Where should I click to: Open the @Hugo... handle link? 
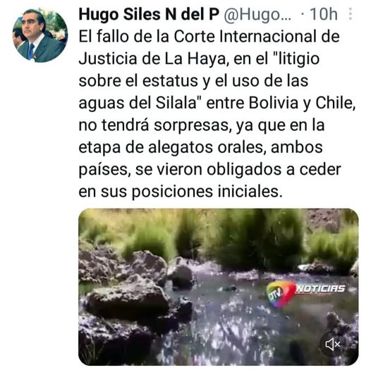257,15
